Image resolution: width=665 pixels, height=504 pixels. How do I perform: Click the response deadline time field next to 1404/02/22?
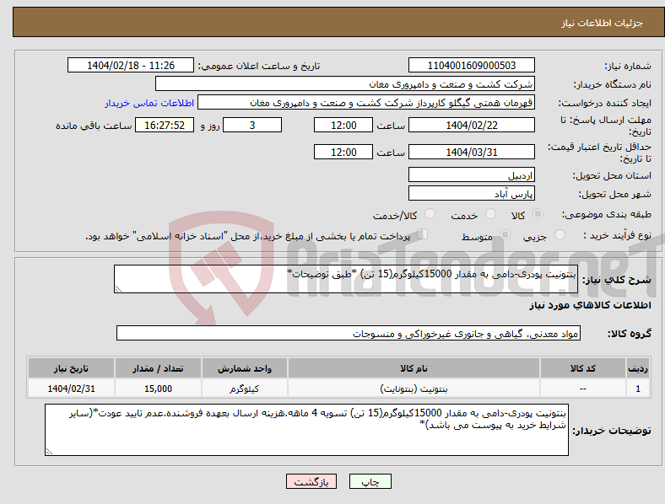[x=343, y=125]
